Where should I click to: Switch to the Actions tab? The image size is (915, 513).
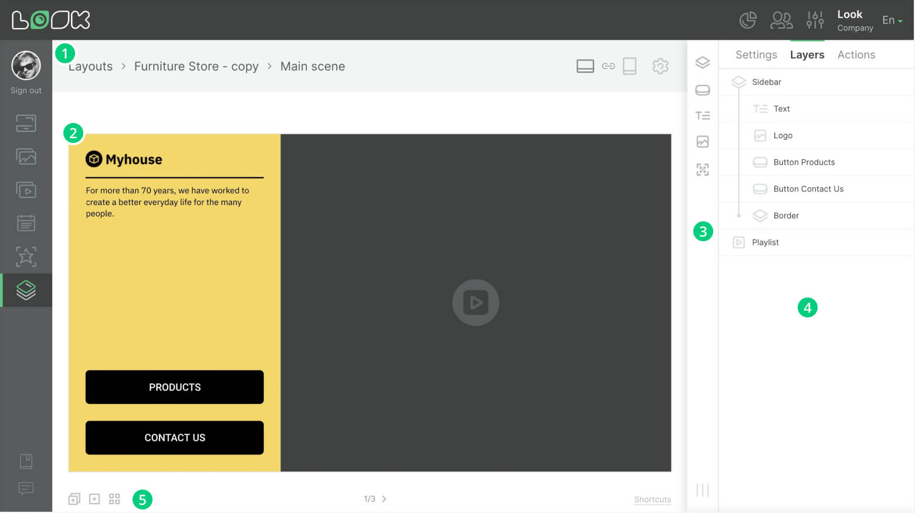click(x=856, y=54)
